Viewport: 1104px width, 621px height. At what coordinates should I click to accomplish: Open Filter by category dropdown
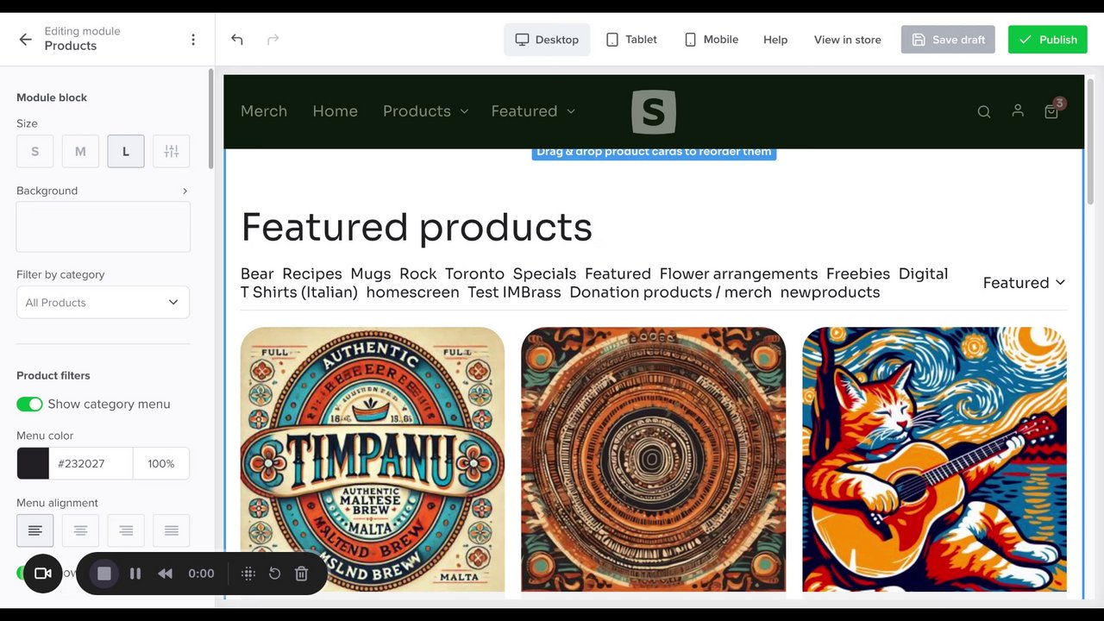coord(103,303)
